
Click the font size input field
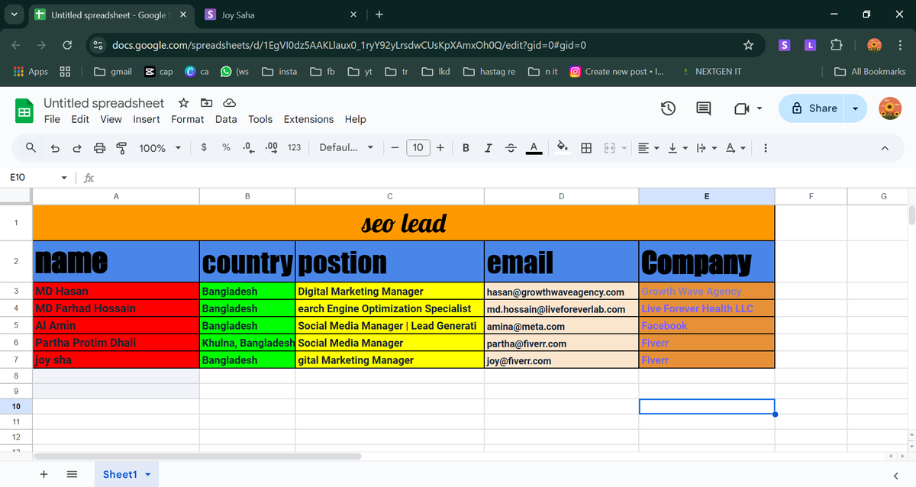coord(418,148)
